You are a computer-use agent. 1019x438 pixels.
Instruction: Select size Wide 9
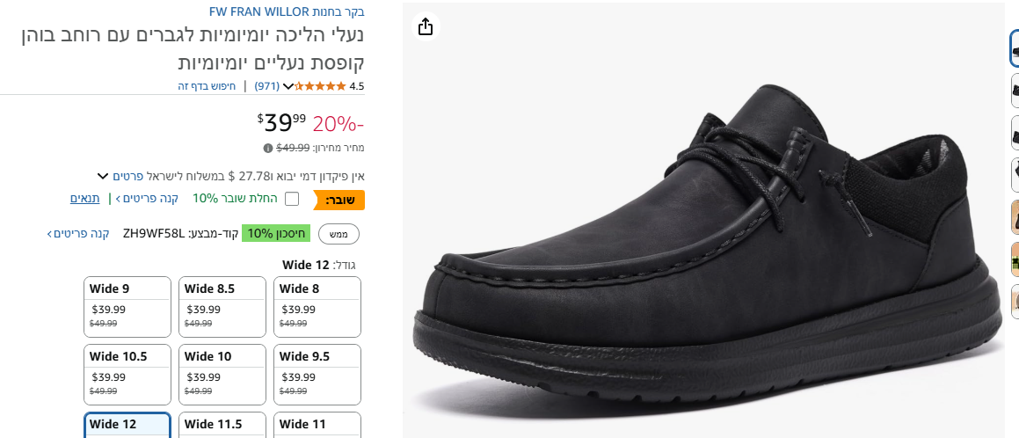coord(127,306)
